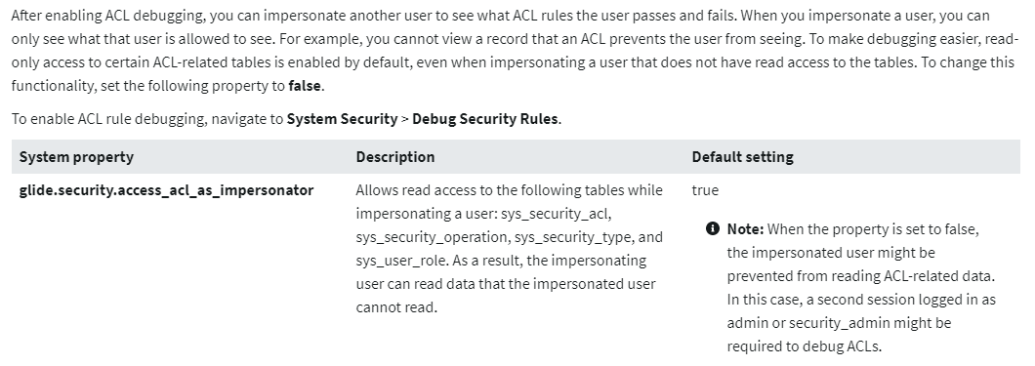The width and height of the screenshot is (1035, 366).
Task: Click the sentence starting To enable ACL rule debugging
Action: click(x=286, y=119)
